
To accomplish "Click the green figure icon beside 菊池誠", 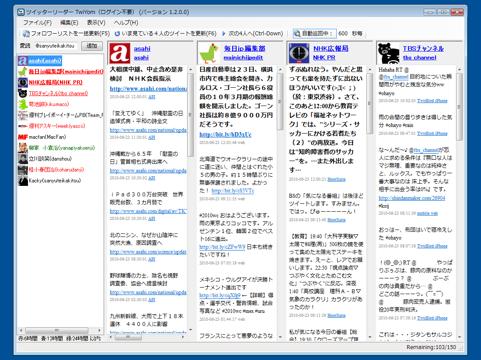I will click(23, 104).
